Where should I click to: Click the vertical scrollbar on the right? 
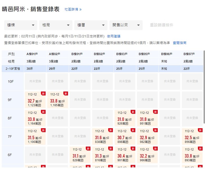(x=204, y=87)
